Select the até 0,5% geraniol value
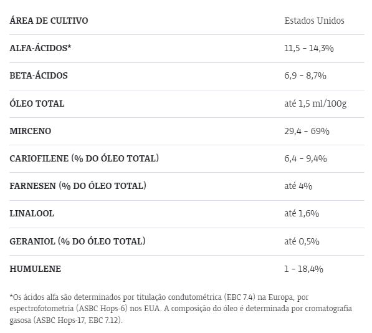 (302, 241)
